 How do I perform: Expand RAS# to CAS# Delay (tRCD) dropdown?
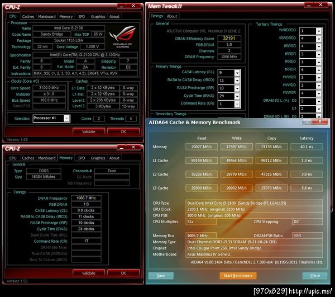click(x=237, y=81)
